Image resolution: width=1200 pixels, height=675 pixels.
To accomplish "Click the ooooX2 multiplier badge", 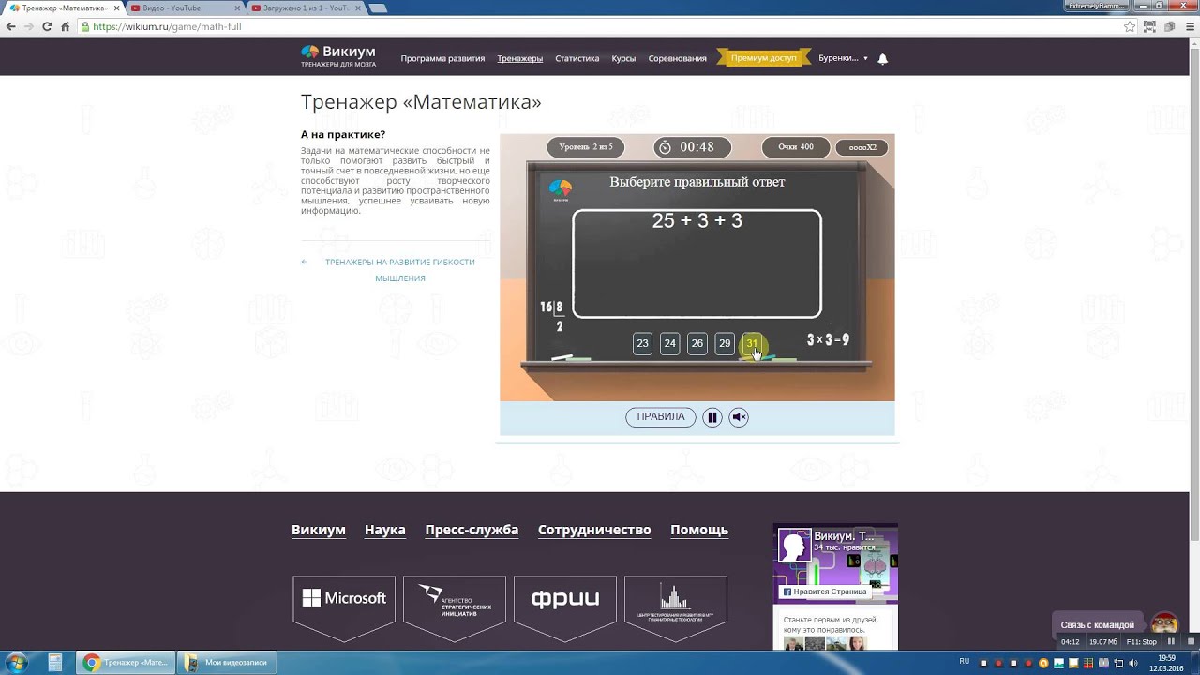I will tap(862, 147).
